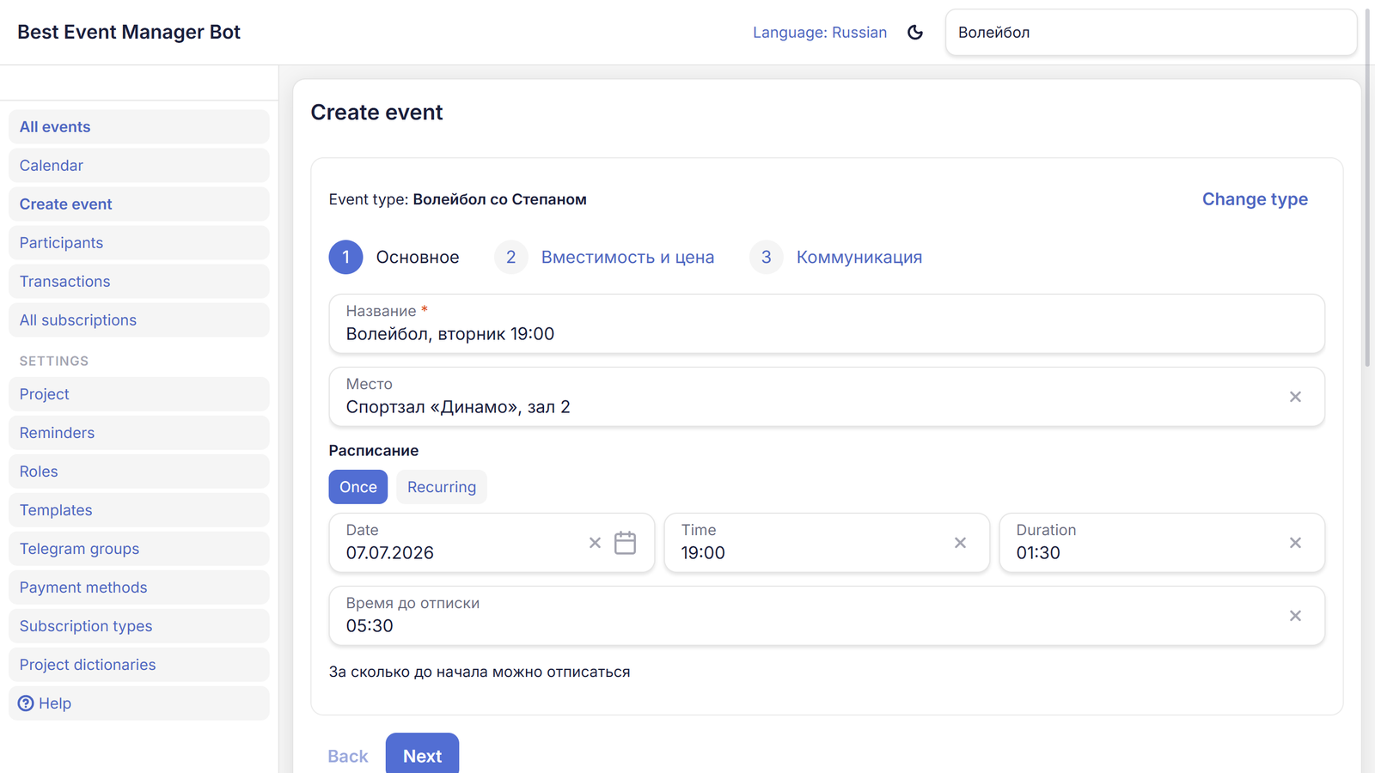Open All events in sidebar
The width and height of the screenshot is (1375, 773).
click(139, 127)
